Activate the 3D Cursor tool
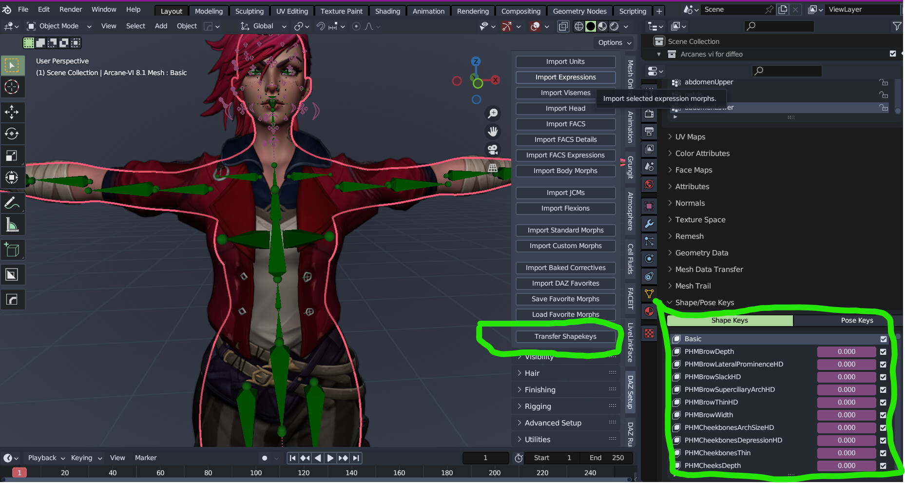Image resolution: width=905 pixels, height=483 pixels. [x=12, y=87]
